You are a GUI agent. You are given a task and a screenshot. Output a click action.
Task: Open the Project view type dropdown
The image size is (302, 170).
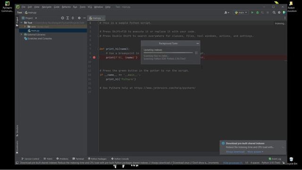click(29, 18)
